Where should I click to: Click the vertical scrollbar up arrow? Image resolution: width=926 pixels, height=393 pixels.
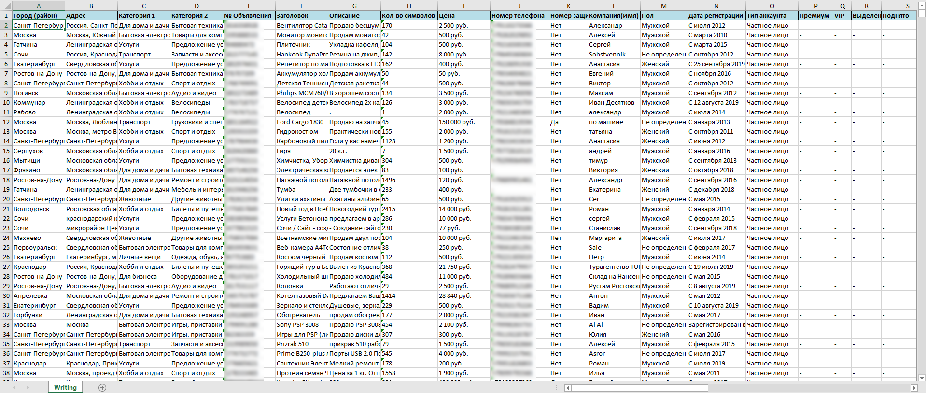(x=922, y=5)
